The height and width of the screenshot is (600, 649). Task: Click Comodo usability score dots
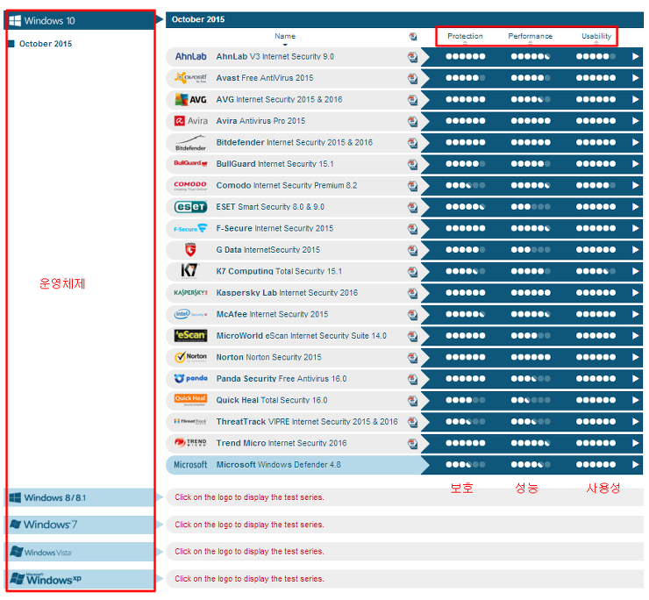coord(596,185)
